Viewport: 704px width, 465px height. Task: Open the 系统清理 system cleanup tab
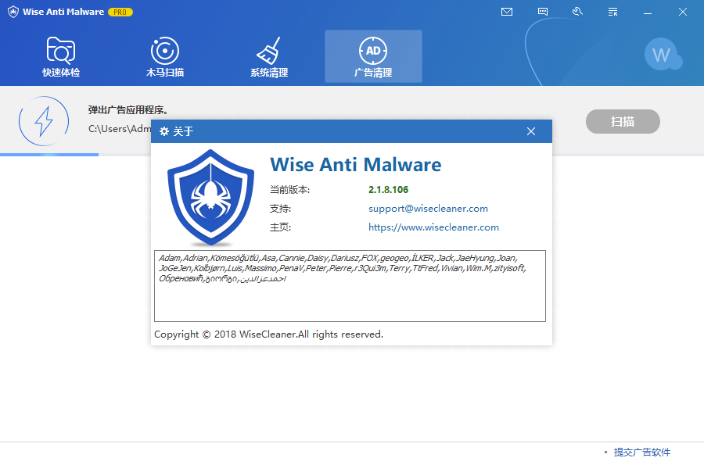[x=269, y=56]
